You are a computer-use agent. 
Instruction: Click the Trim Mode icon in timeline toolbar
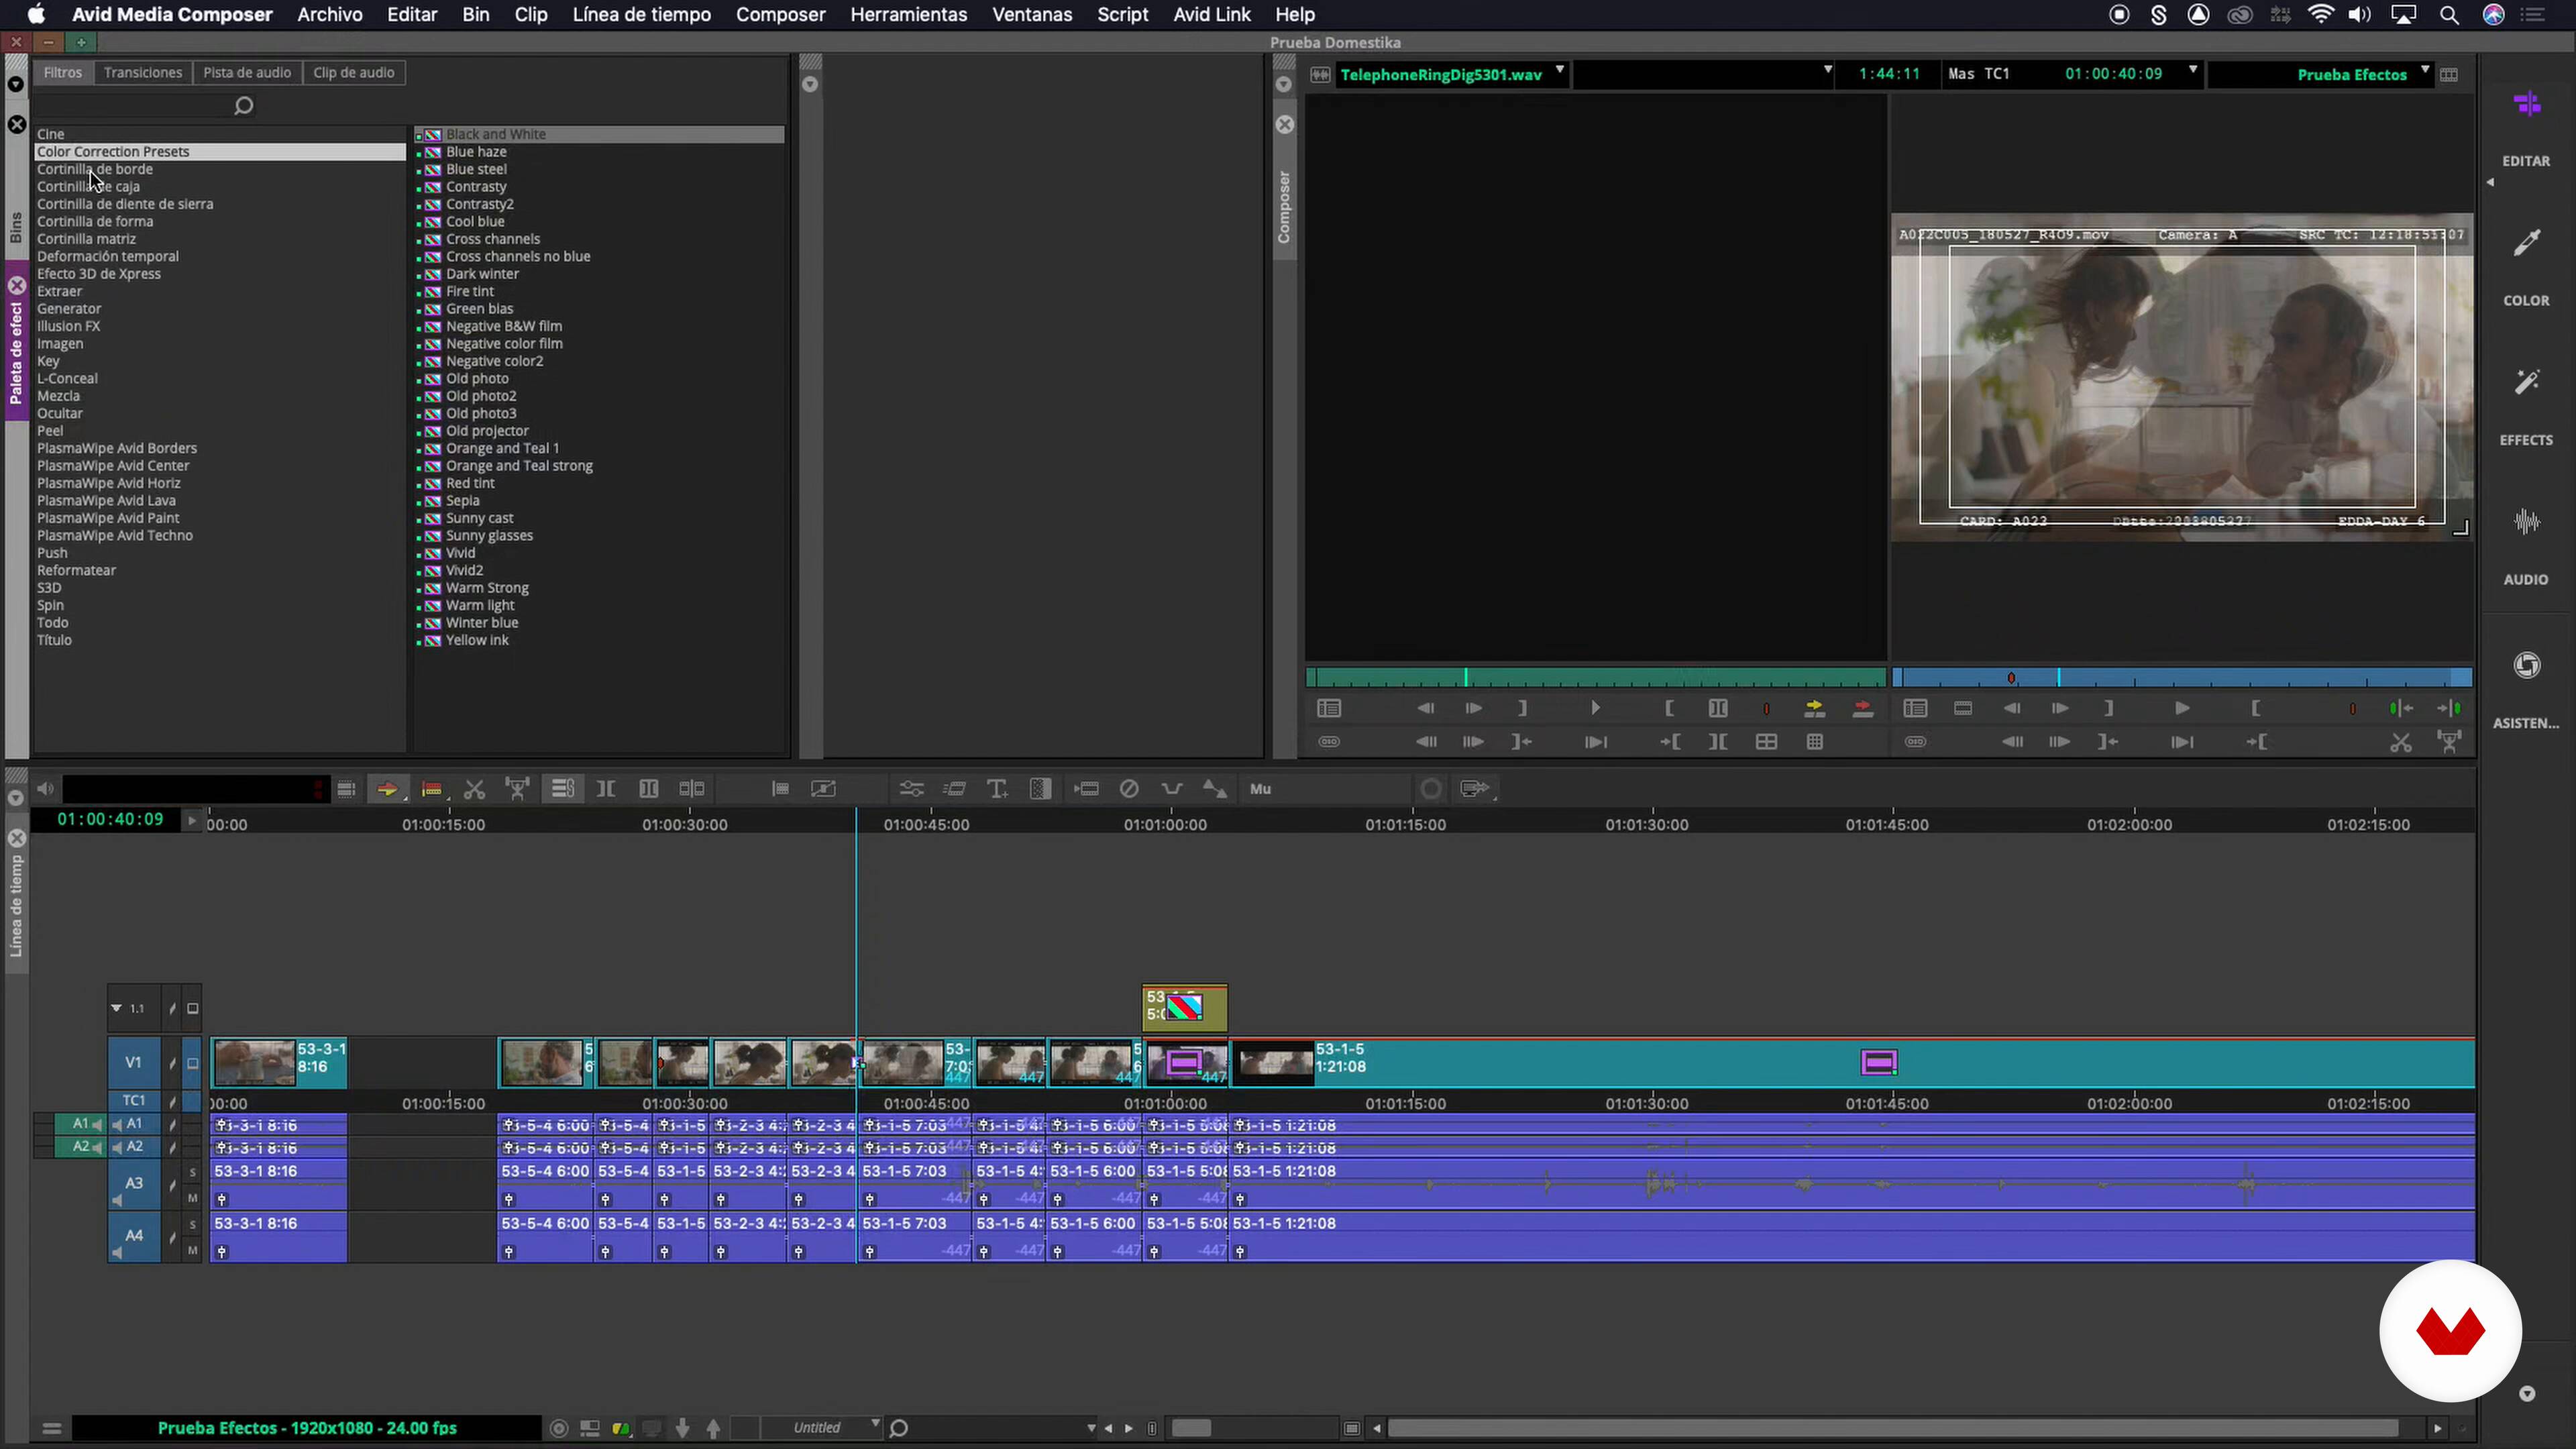point(691,789)
